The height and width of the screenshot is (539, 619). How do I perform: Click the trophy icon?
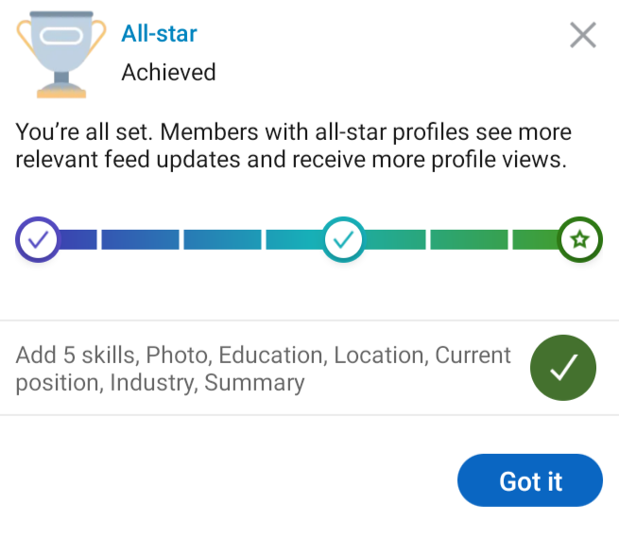[61, 55]
